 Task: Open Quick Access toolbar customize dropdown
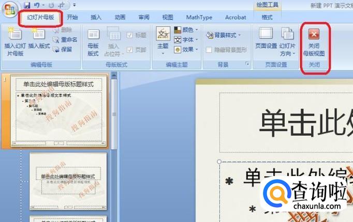click(x=75, y=5)
